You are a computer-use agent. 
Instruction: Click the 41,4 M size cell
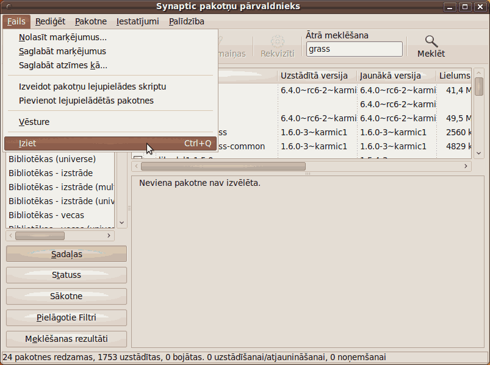[x=458, y=90]
